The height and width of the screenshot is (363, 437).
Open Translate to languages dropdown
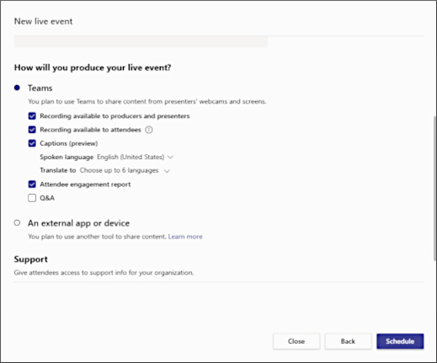[125, 170]
